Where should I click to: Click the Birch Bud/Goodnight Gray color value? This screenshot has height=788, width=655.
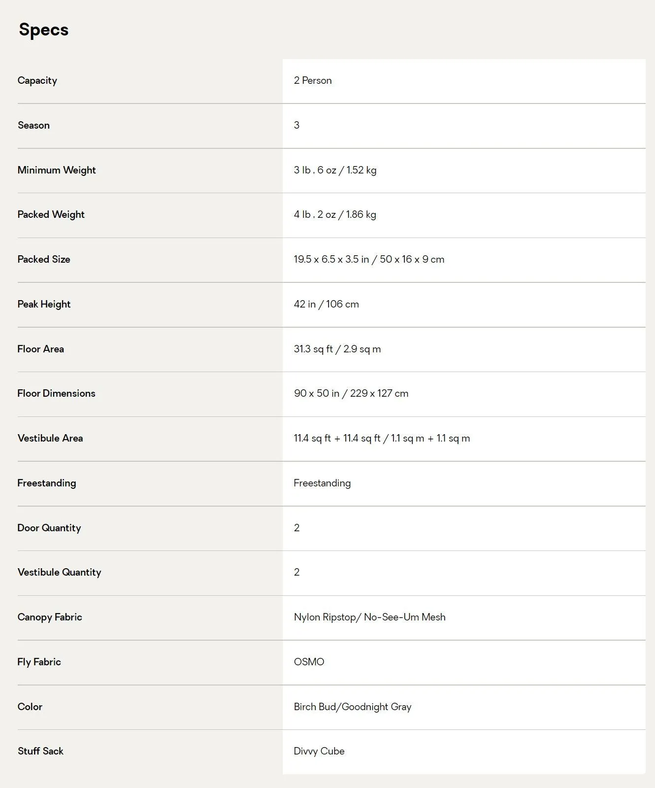click(353, 707)
